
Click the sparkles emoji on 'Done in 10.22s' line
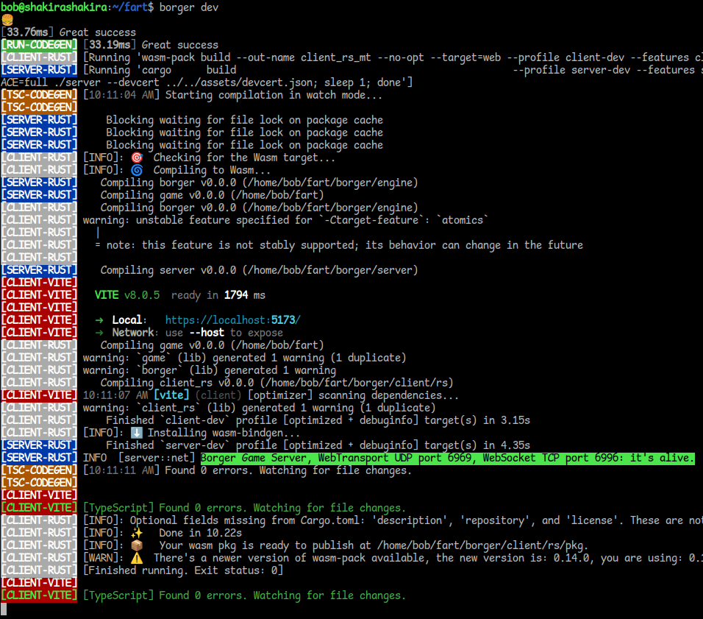tap(137, 532)
